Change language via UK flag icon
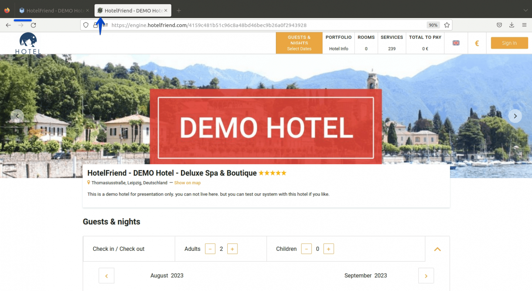532x291 pixels. 456,43
